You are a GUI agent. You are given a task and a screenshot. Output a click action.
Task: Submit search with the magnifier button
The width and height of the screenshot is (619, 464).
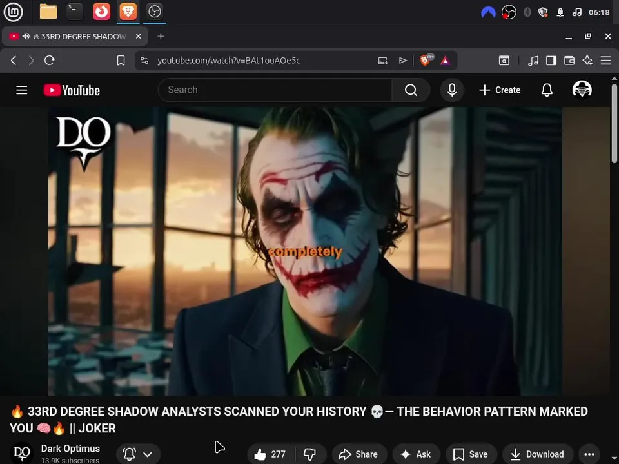click(411, 90)
